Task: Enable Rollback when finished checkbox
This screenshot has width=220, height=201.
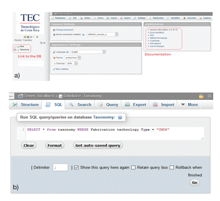Action: pyautogui.click(x=172, y=168)
